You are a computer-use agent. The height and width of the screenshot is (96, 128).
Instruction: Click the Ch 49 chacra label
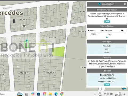(83, 68)
